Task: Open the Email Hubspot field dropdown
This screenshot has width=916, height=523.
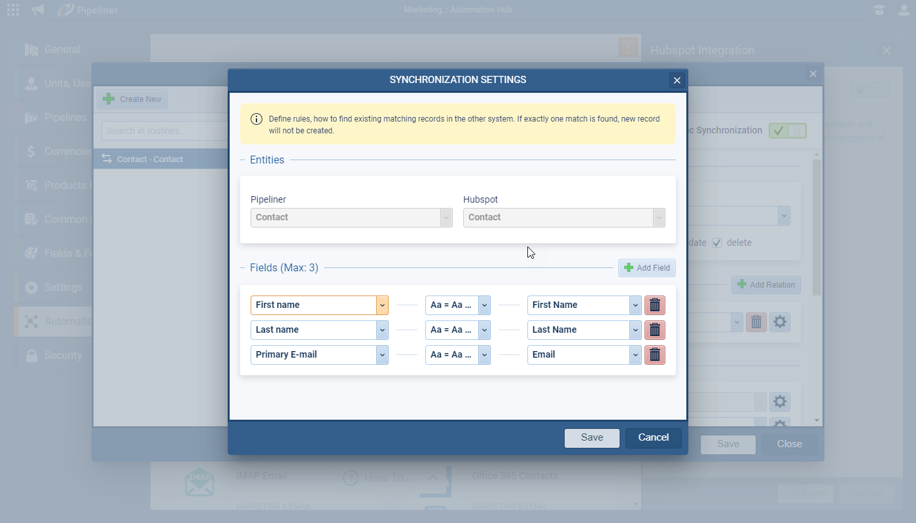Action: (635, 355)
